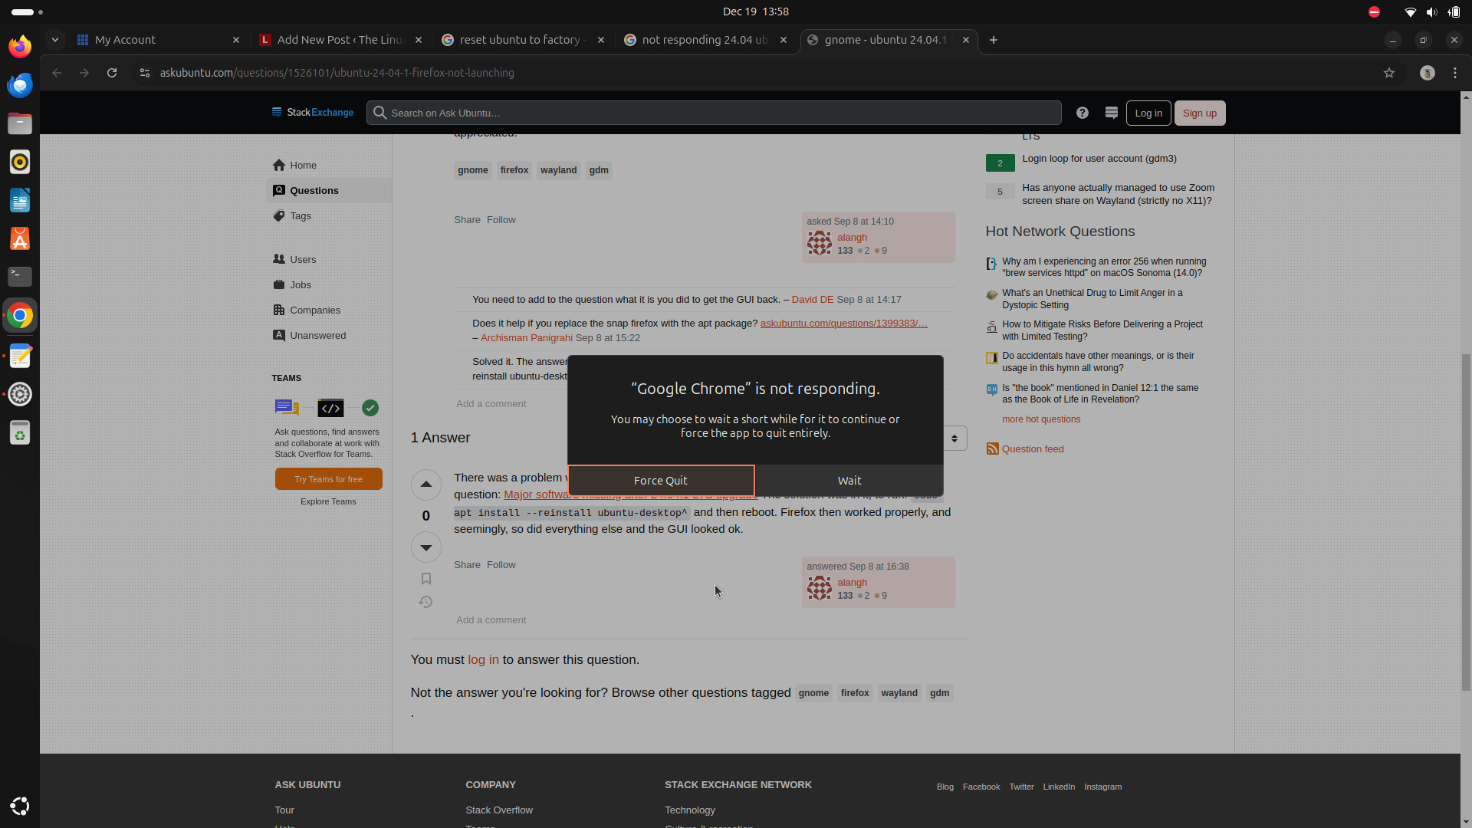Open the Stack Exchange logo menu
This screenshot has height=828, width=1472.
pyautogui.click(x=313, y=113)
